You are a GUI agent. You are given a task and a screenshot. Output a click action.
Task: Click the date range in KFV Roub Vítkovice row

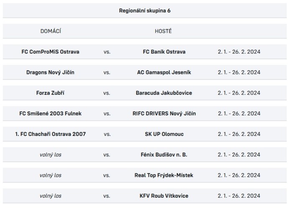click(x=239, y=196)
